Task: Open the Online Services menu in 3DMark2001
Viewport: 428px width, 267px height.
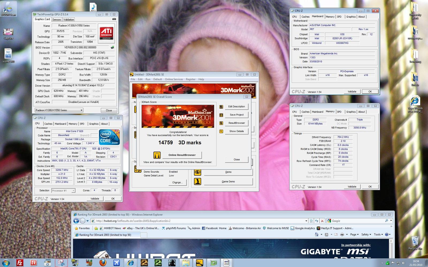Action: point(174,79)
